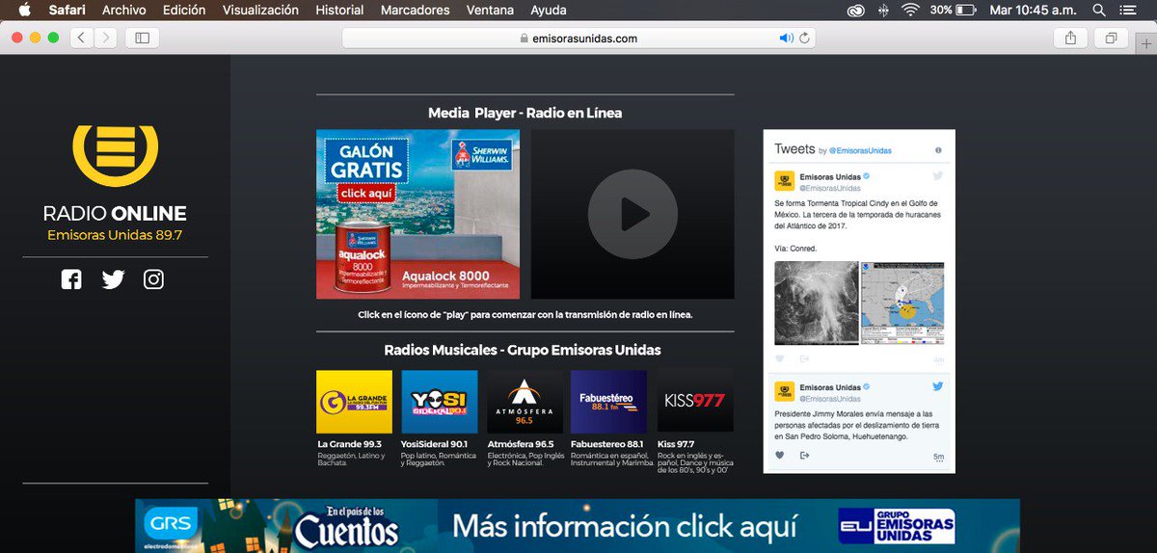1157x553 pixels.
Task: Select La Grande 99.3 station logo
Action: tap(354, 402)
